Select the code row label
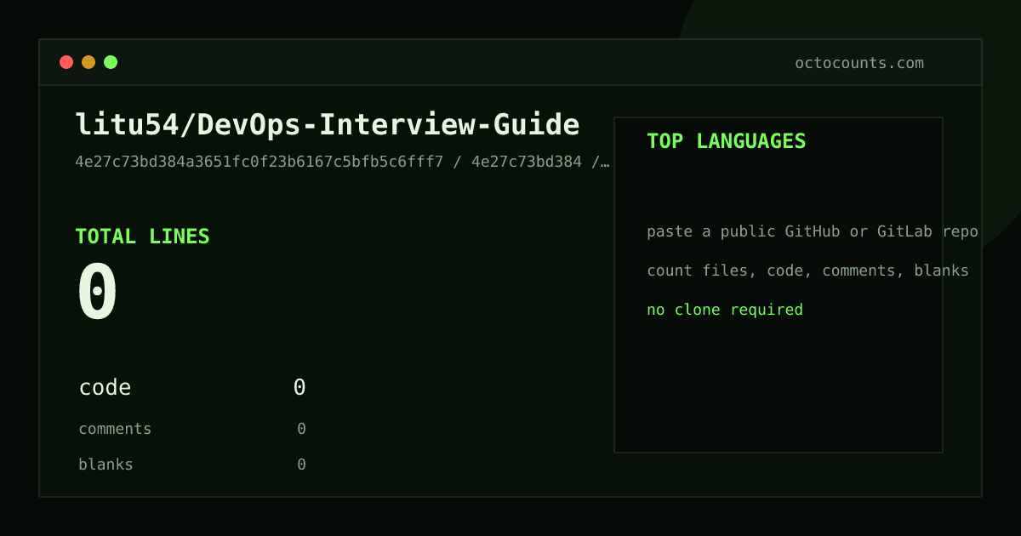This screenshot has width=1021, height=536. [105, 388]
